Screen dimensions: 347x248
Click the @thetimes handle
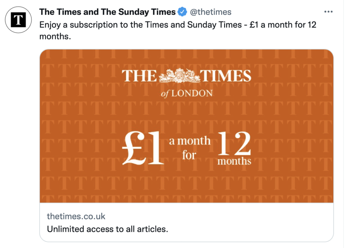click(210, 12)
